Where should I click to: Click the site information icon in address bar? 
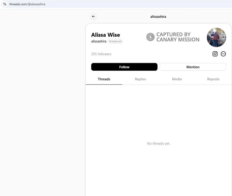pos(5,4)
